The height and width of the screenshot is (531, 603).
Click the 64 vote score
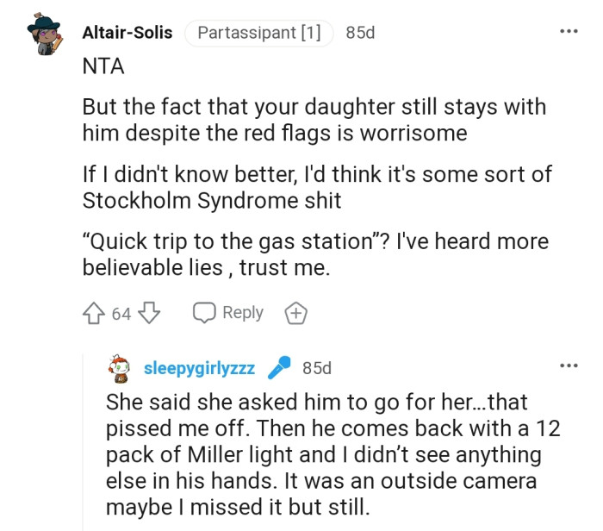click(121, 314)
